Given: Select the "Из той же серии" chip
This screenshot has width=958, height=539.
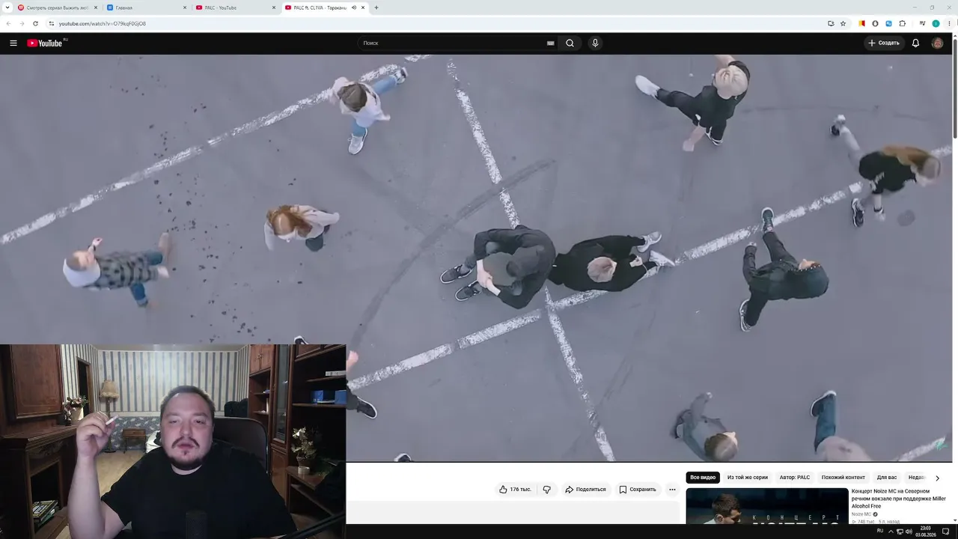Looking at the screenshot, I should click(748, 478).
